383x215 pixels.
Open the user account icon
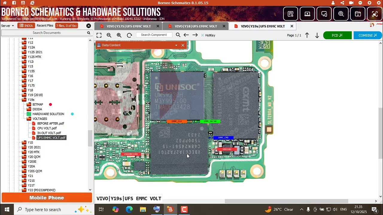pyautogui.click(x=333, y=3)
